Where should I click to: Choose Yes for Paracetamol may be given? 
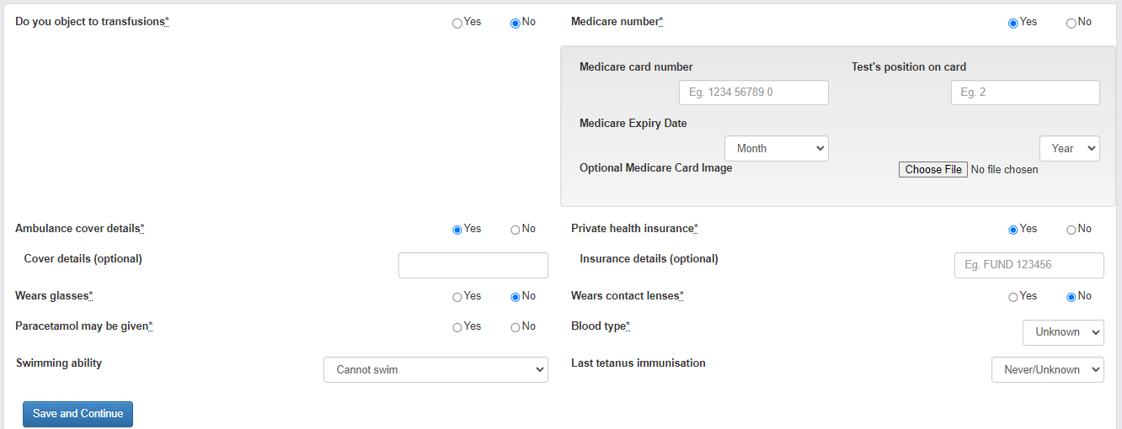coord(457,327)
